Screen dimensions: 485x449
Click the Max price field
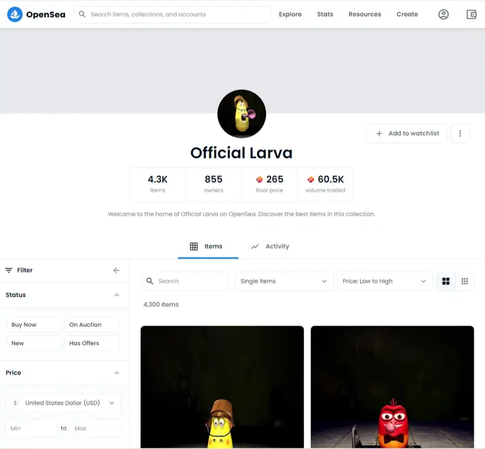tap(96, 428)
